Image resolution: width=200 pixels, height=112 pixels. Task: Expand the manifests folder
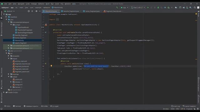click(x=6, y=17)
